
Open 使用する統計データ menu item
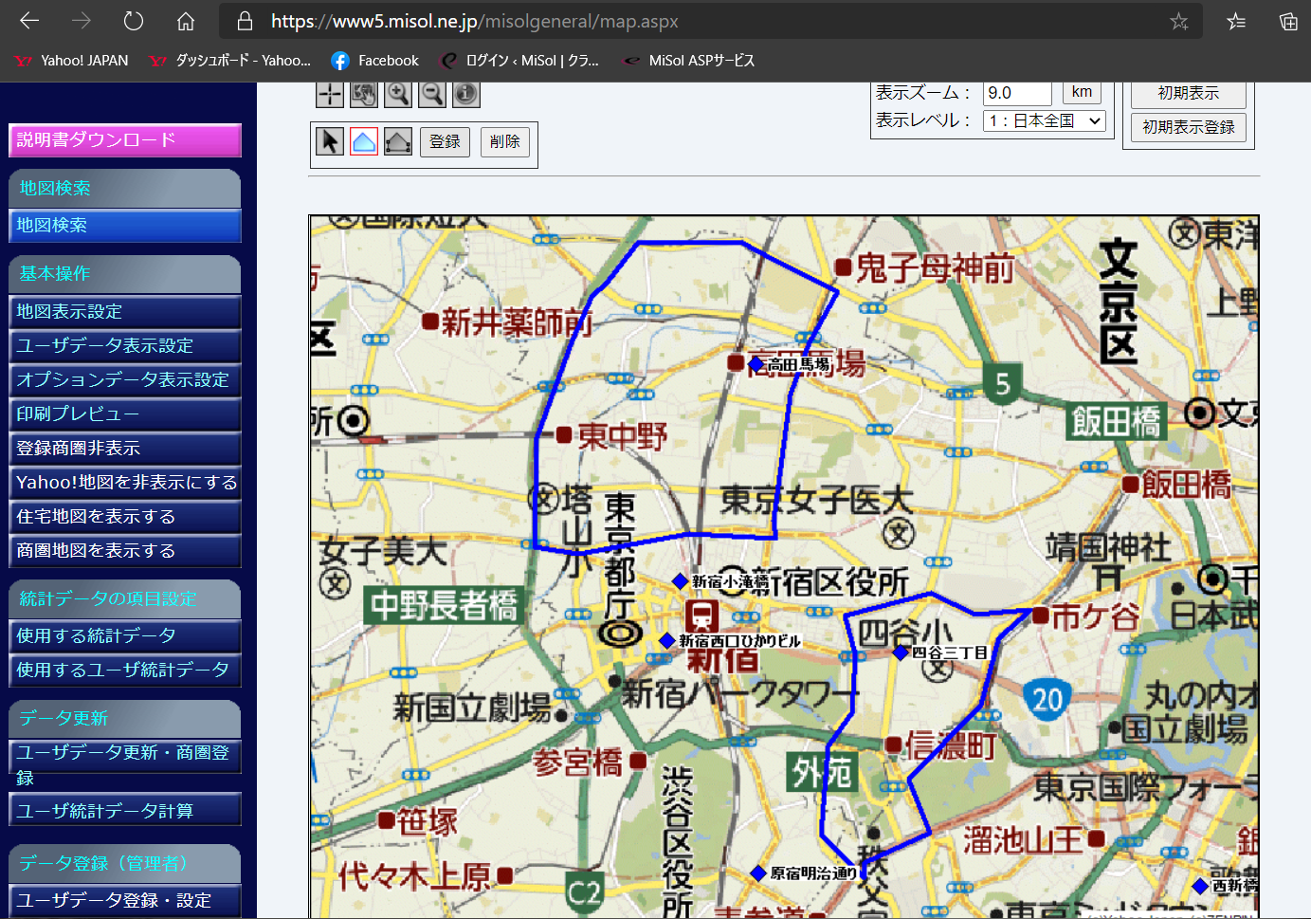125,636
